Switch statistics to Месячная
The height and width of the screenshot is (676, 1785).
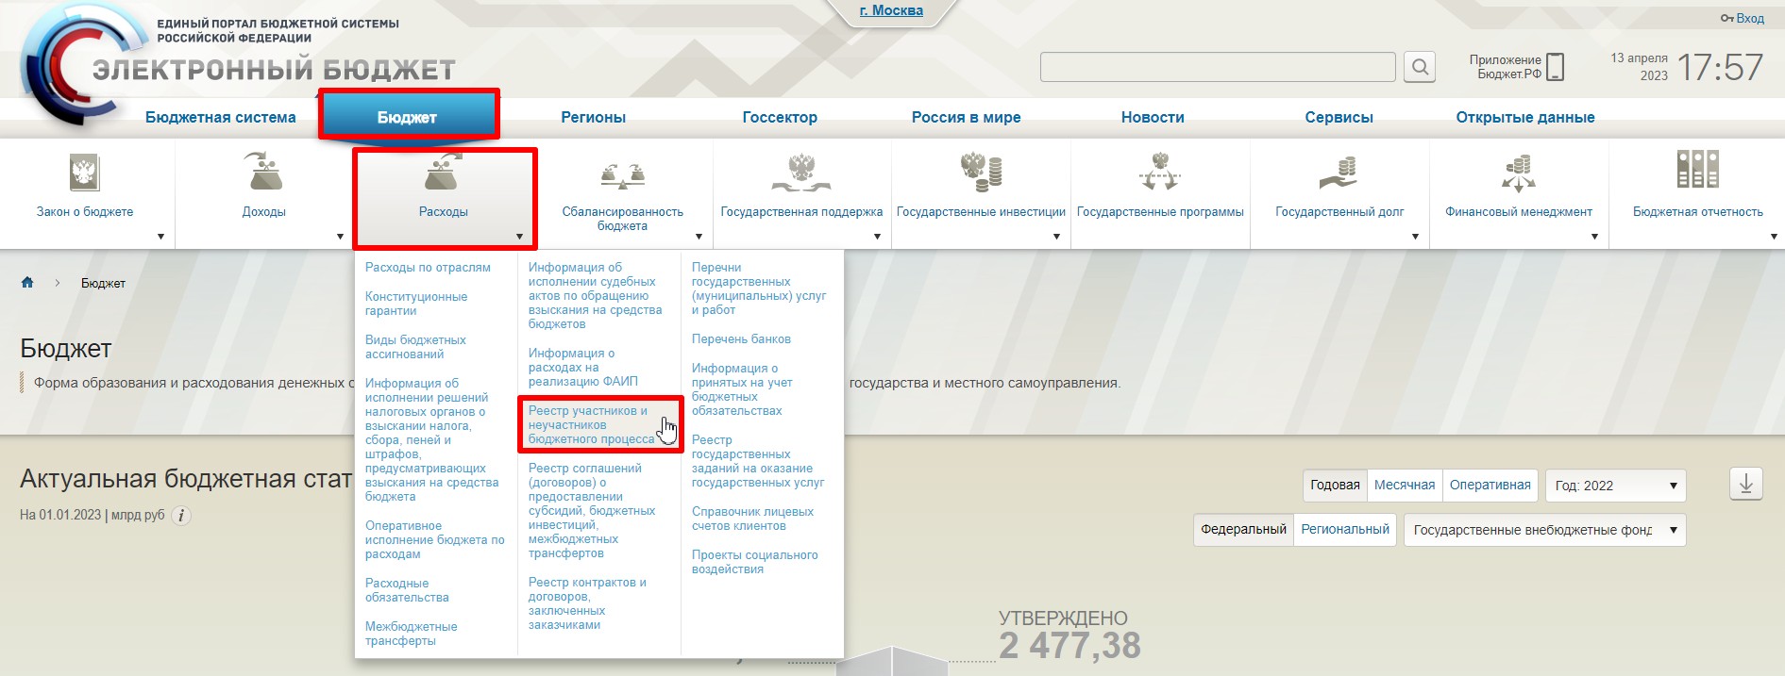pos(1404,485)
